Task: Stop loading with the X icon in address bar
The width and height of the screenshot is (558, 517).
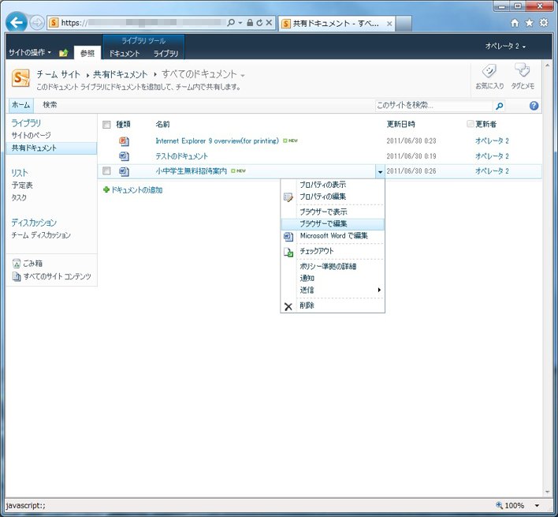Action: click(269, 23)
